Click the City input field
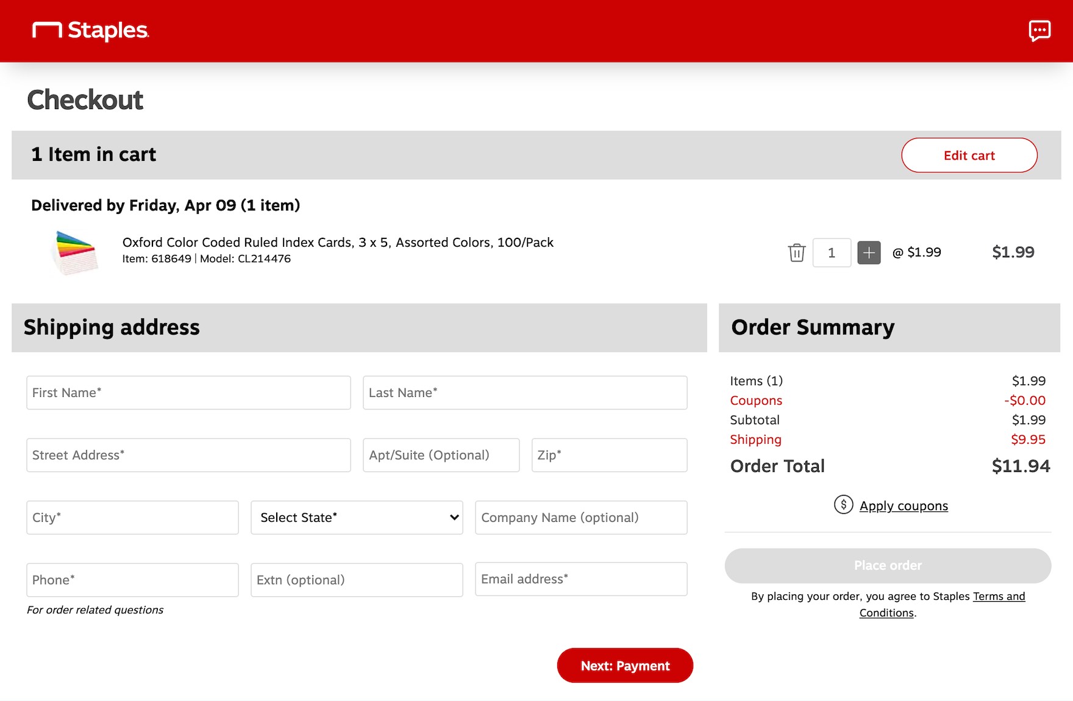This screenshot has height=701, width=1073. 132,518
